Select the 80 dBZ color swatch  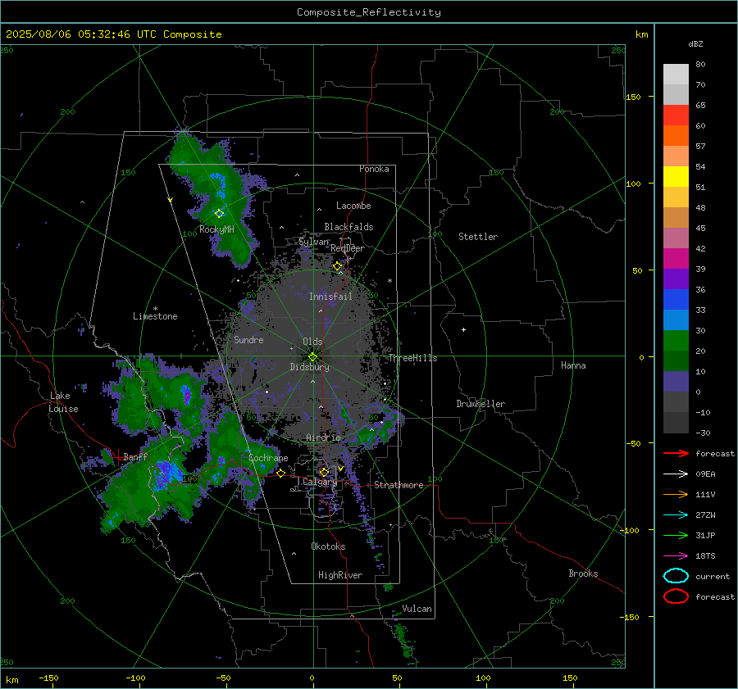[x=676, y=74]
